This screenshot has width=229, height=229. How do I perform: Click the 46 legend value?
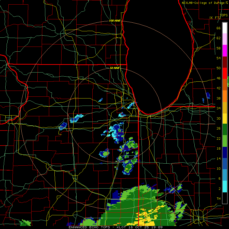point(219,78)
